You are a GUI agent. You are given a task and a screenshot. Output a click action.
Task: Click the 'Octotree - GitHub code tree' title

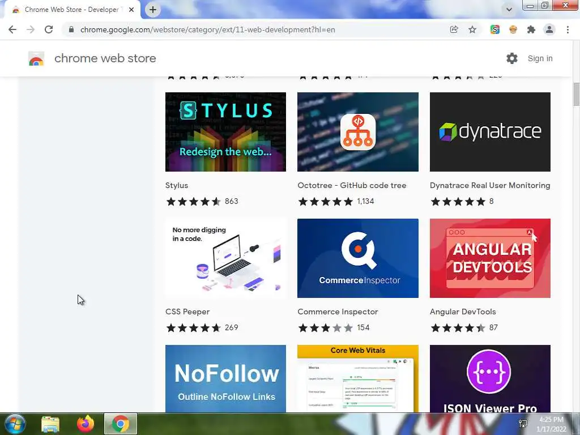(x=352, y=185)
